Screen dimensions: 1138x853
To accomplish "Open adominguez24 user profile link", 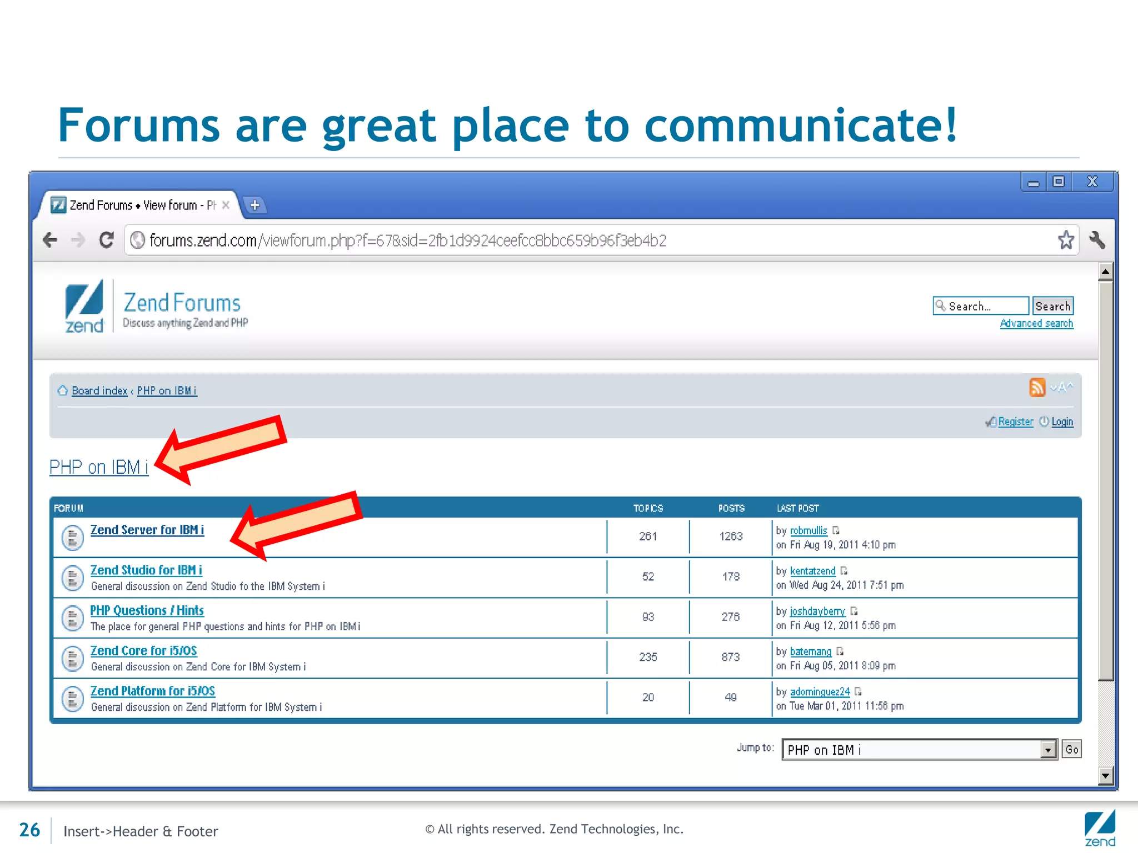I will click(820, 691).
